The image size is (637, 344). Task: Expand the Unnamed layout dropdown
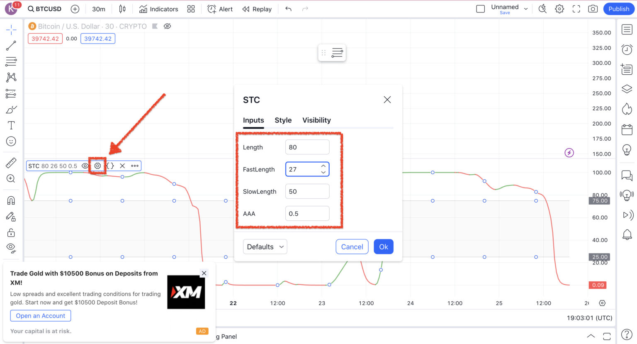click(525, 9)
